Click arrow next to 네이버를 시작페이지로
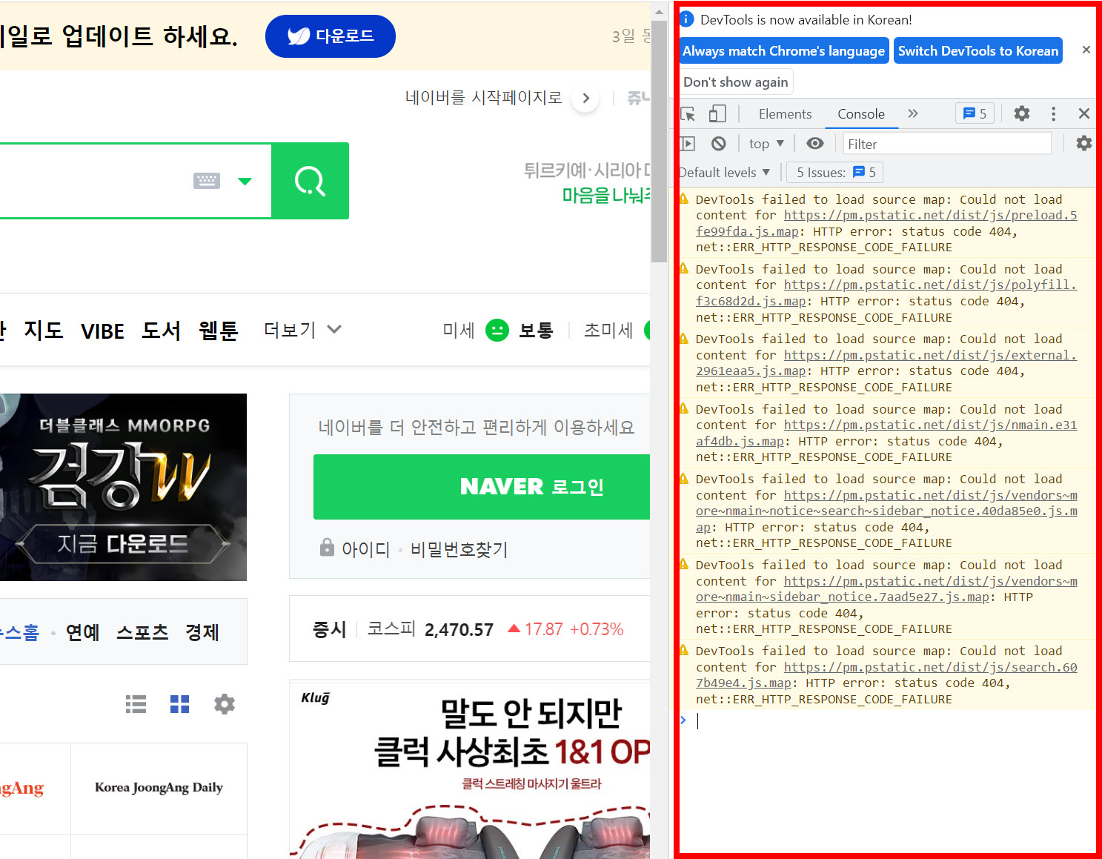This screenshot has width=1102, height=859. [x=585, y=98]
